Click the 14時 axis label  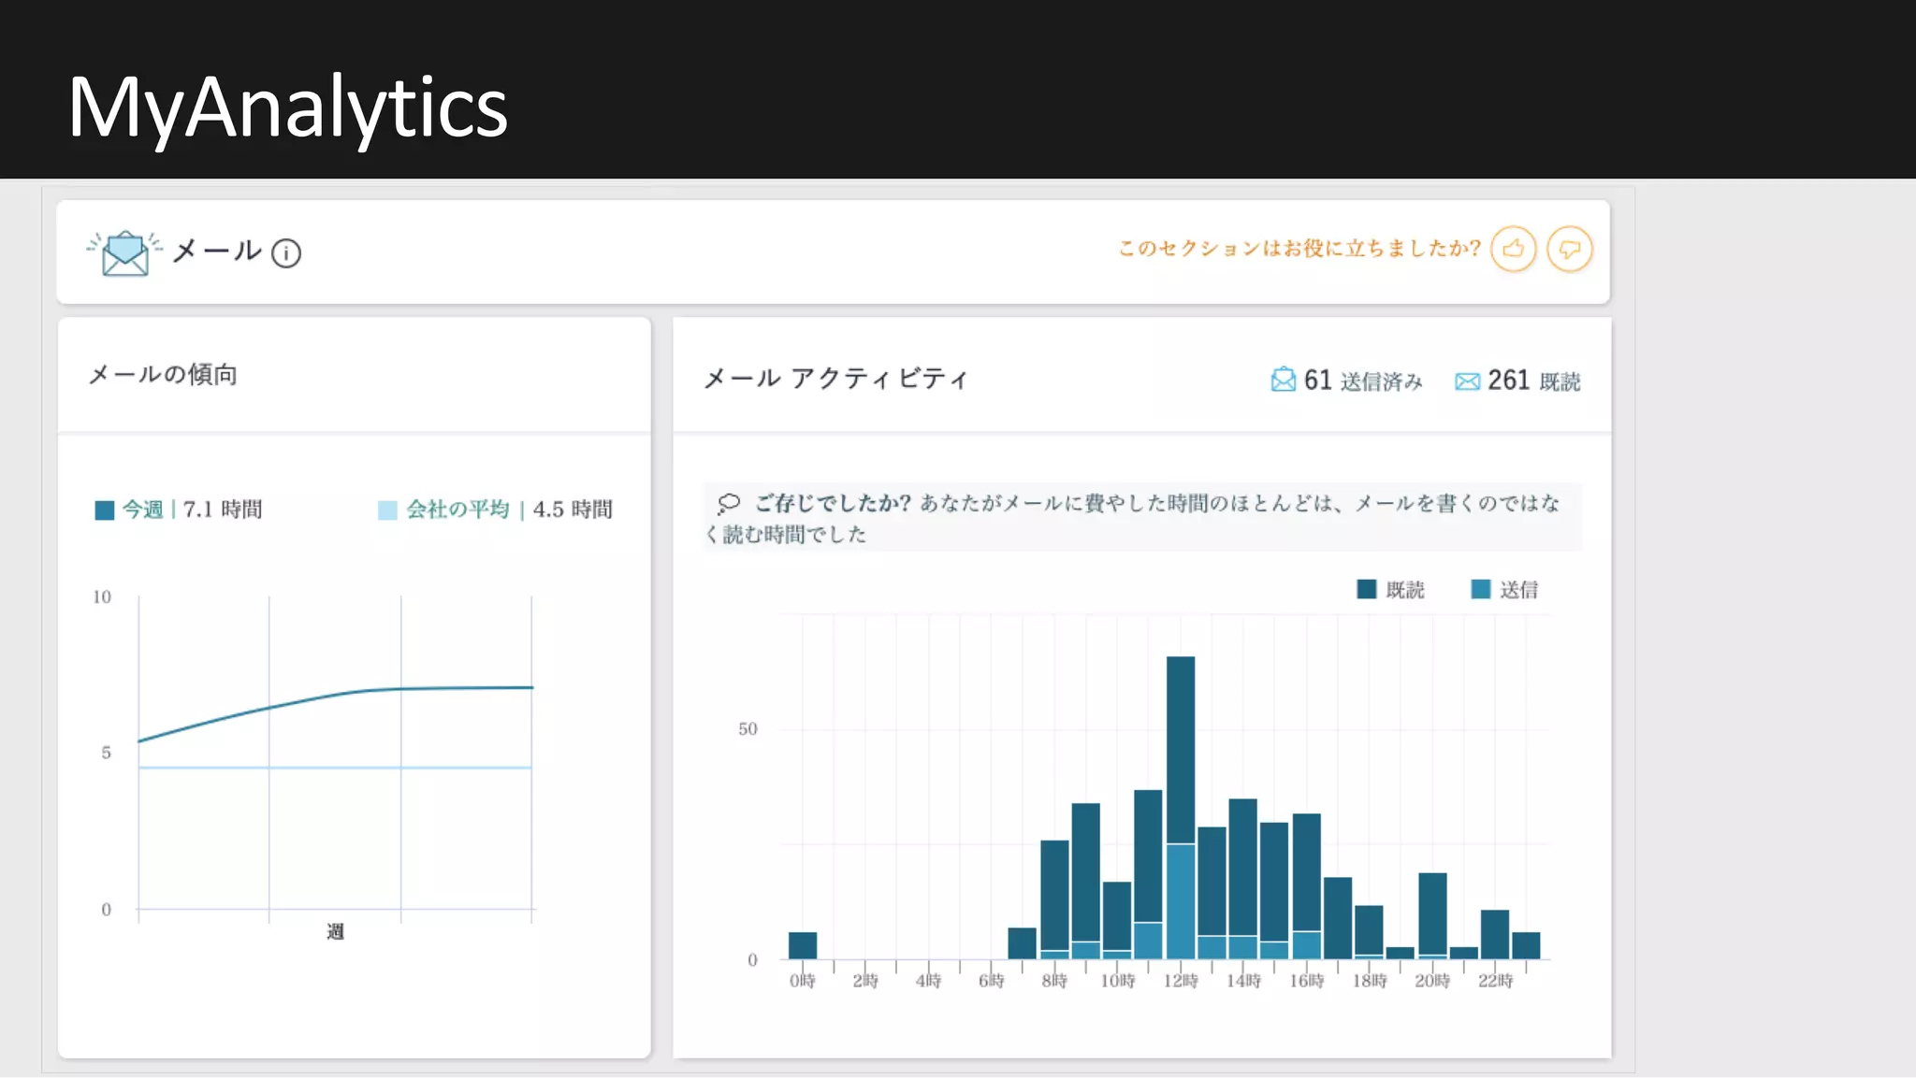click(x=1243, y=981)
